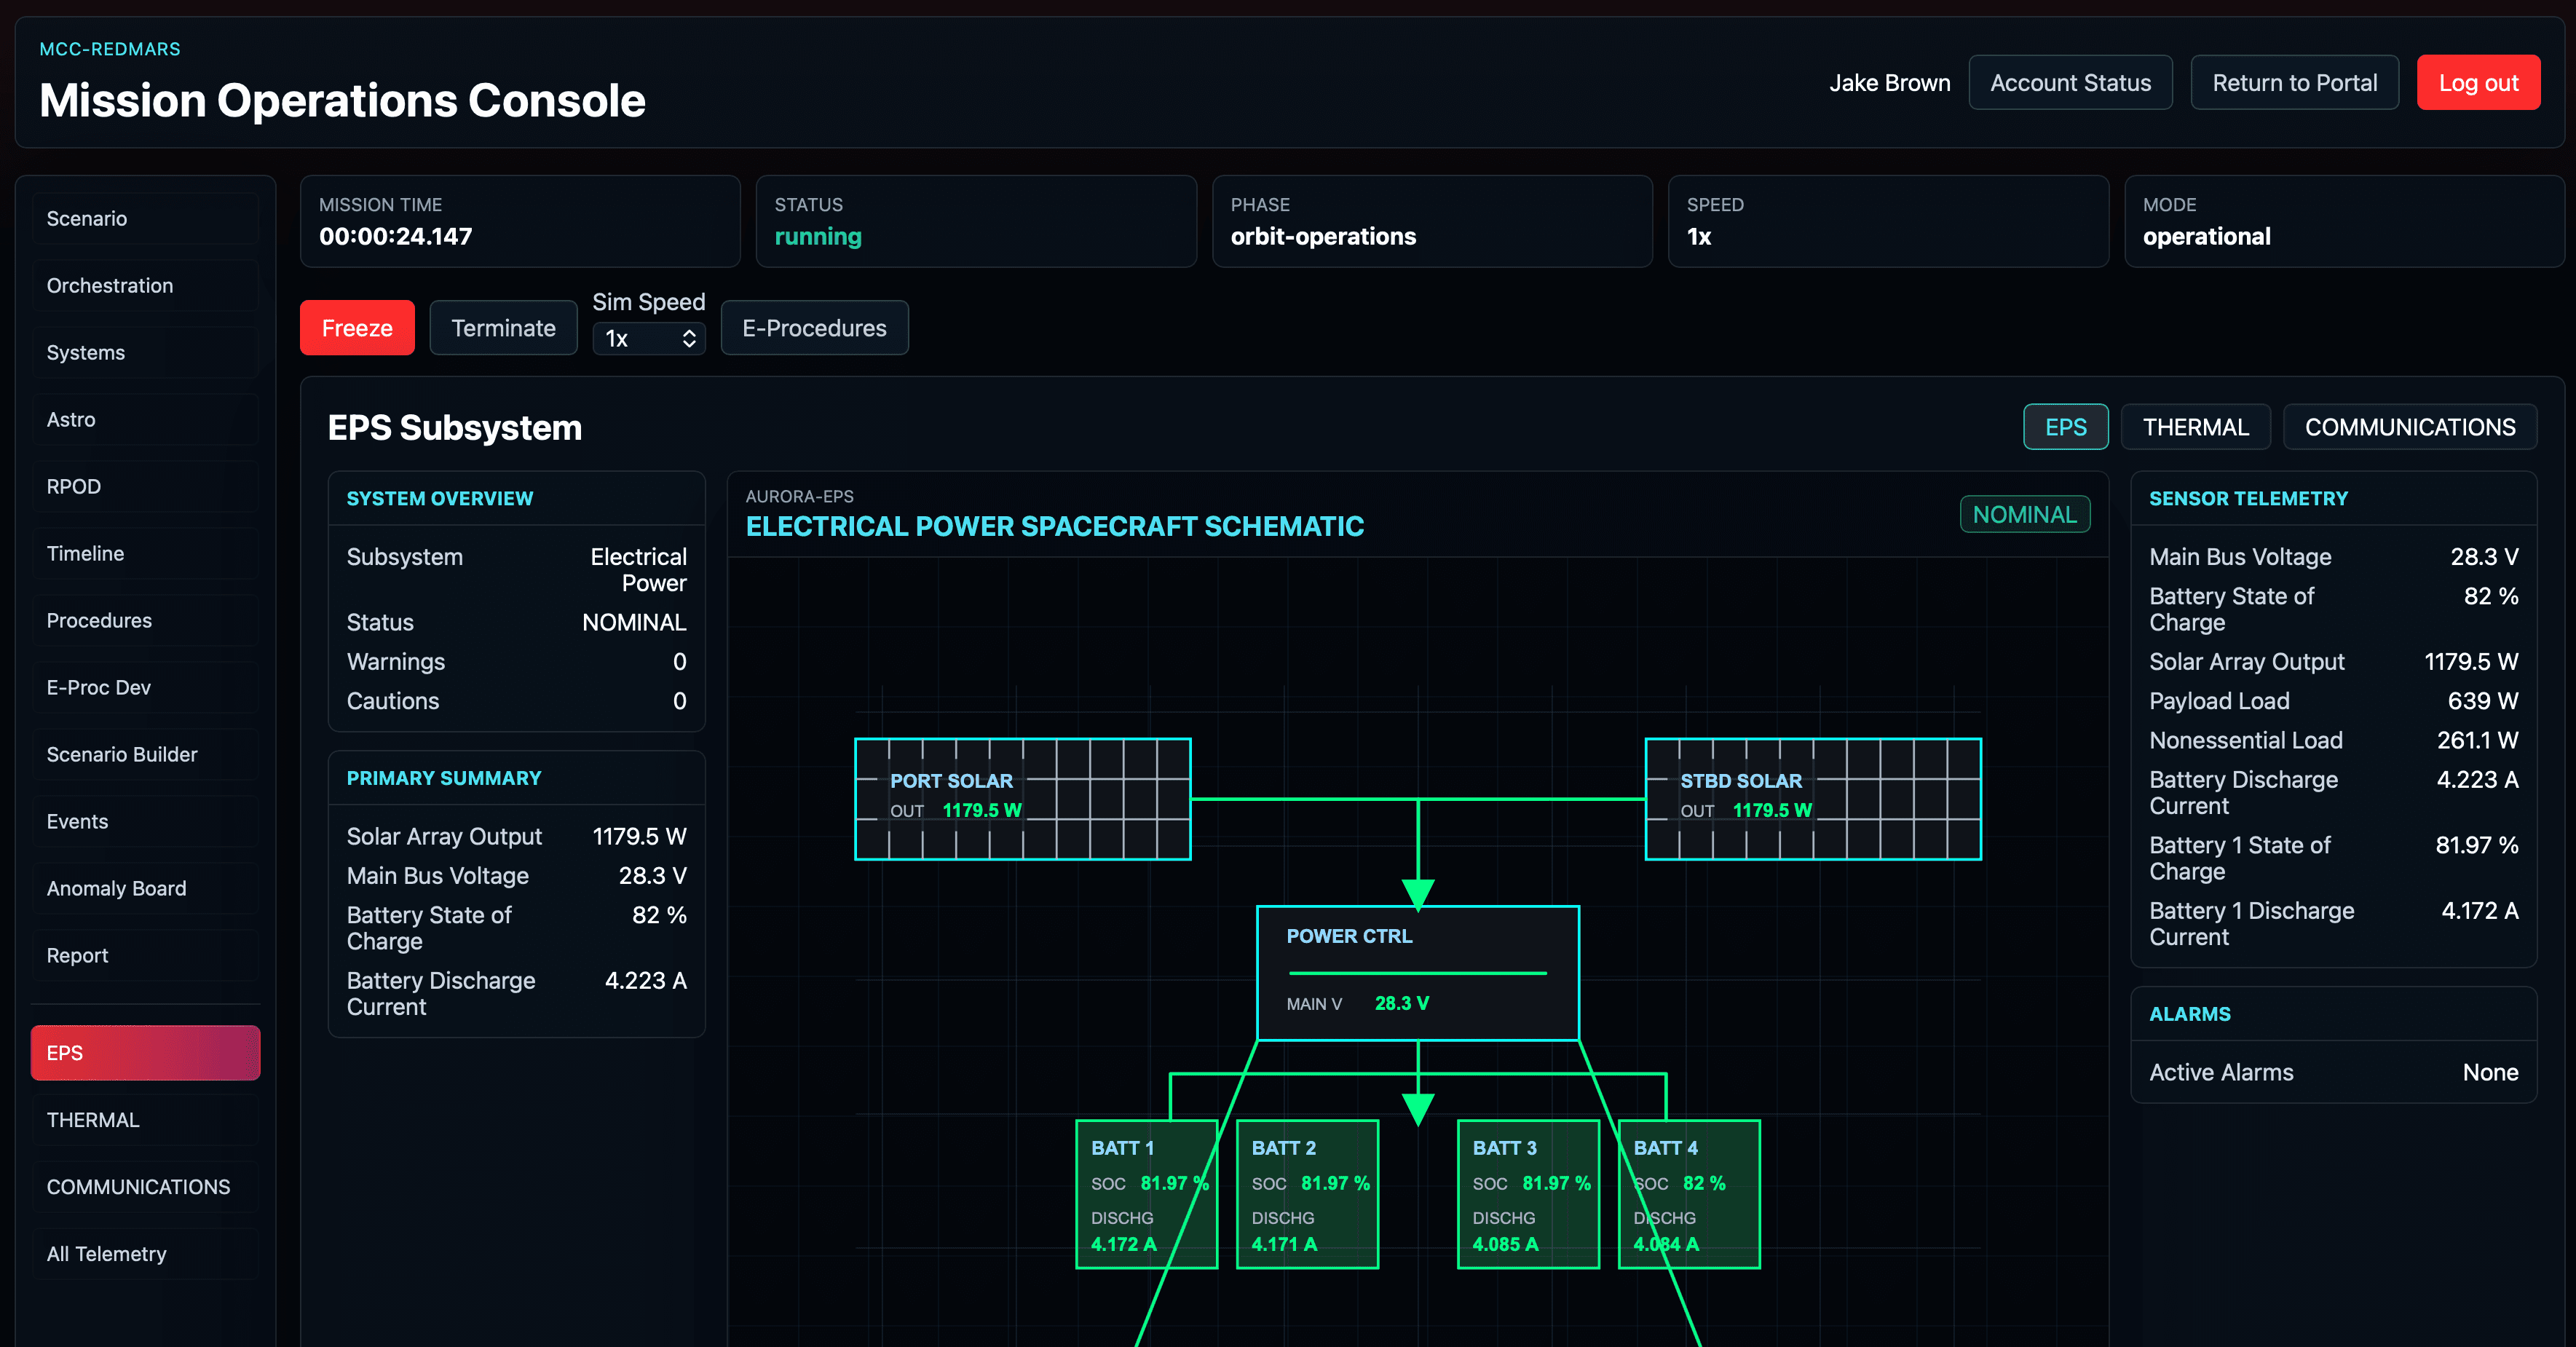Select the BATT 1 schematic box

point(1146,1194)
